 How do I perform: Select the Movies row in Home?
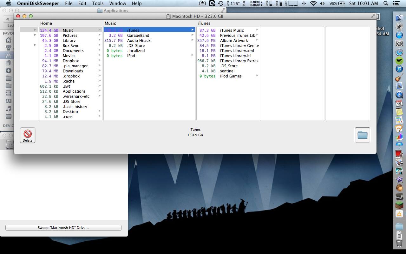pos(70,56)
